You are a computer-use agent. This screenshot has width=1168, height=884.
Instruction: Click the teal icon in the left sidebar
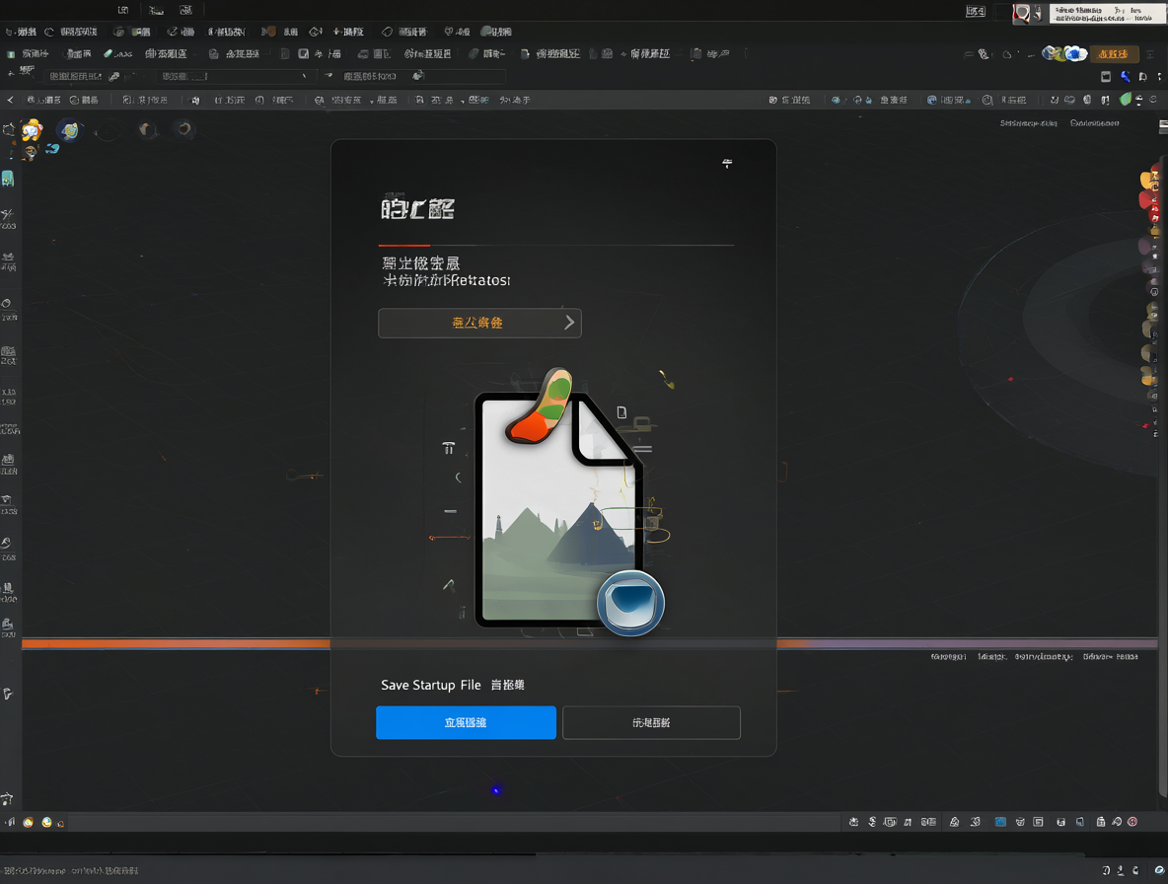coord(8,179)
